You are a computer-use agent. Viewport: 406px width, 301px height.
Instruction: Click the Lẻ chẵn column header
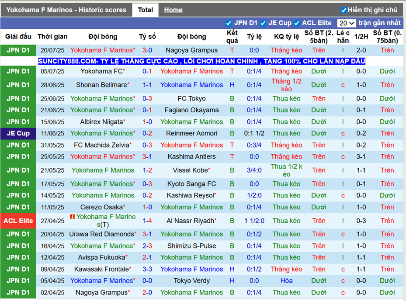click(343, 37)
